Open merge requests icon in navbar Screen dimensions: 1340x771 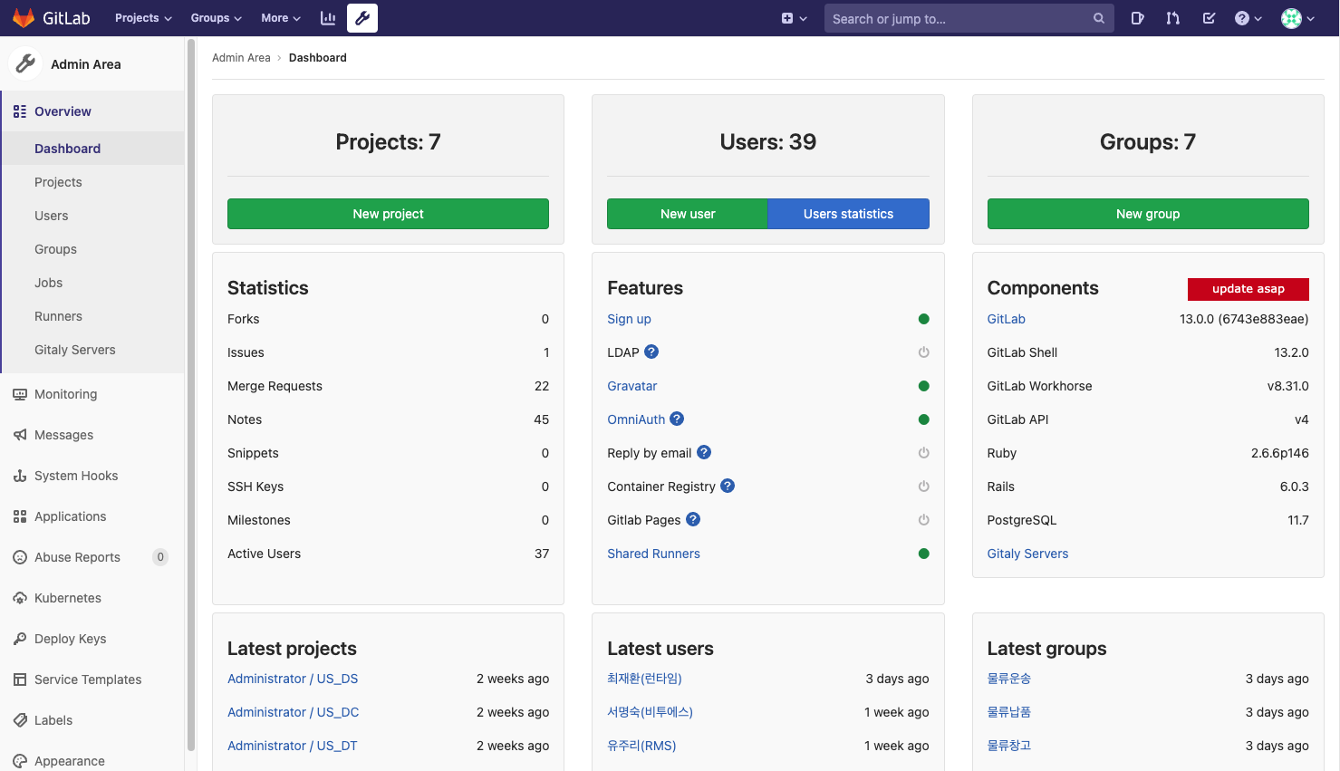point(1173,18)
